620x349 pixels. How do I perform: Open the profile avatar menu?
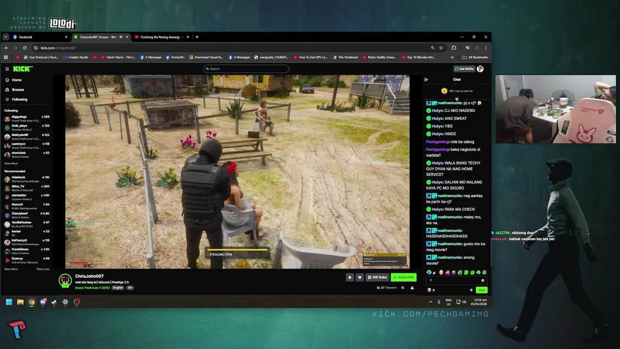coord(480,69)
